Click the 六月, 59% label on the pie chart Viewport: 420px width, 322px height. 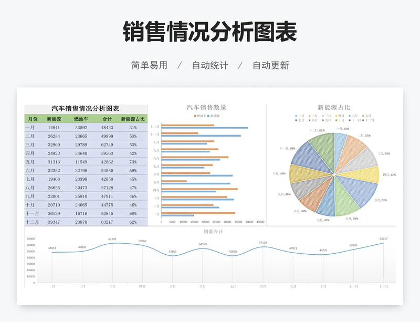(x=352, y=219)
